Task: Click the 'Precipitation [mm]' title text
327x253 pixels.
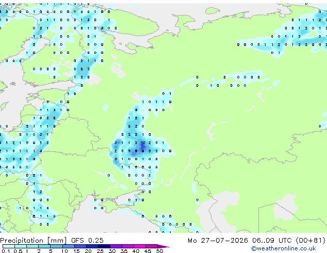Action: 34,241
